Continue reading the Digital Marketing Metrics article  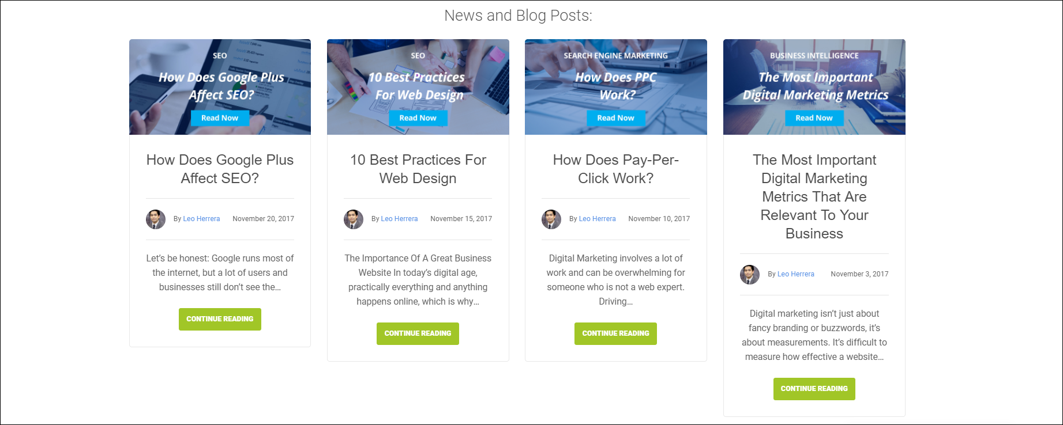[x=814, y=389]
